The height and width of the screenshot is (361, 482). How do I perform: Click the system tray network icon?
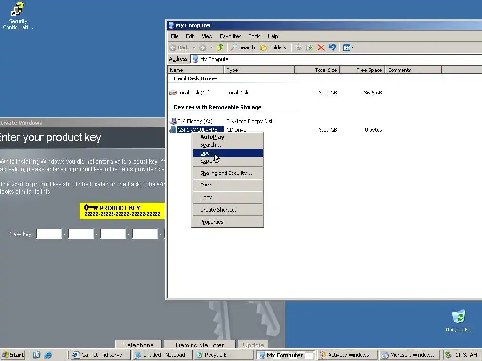448,355
